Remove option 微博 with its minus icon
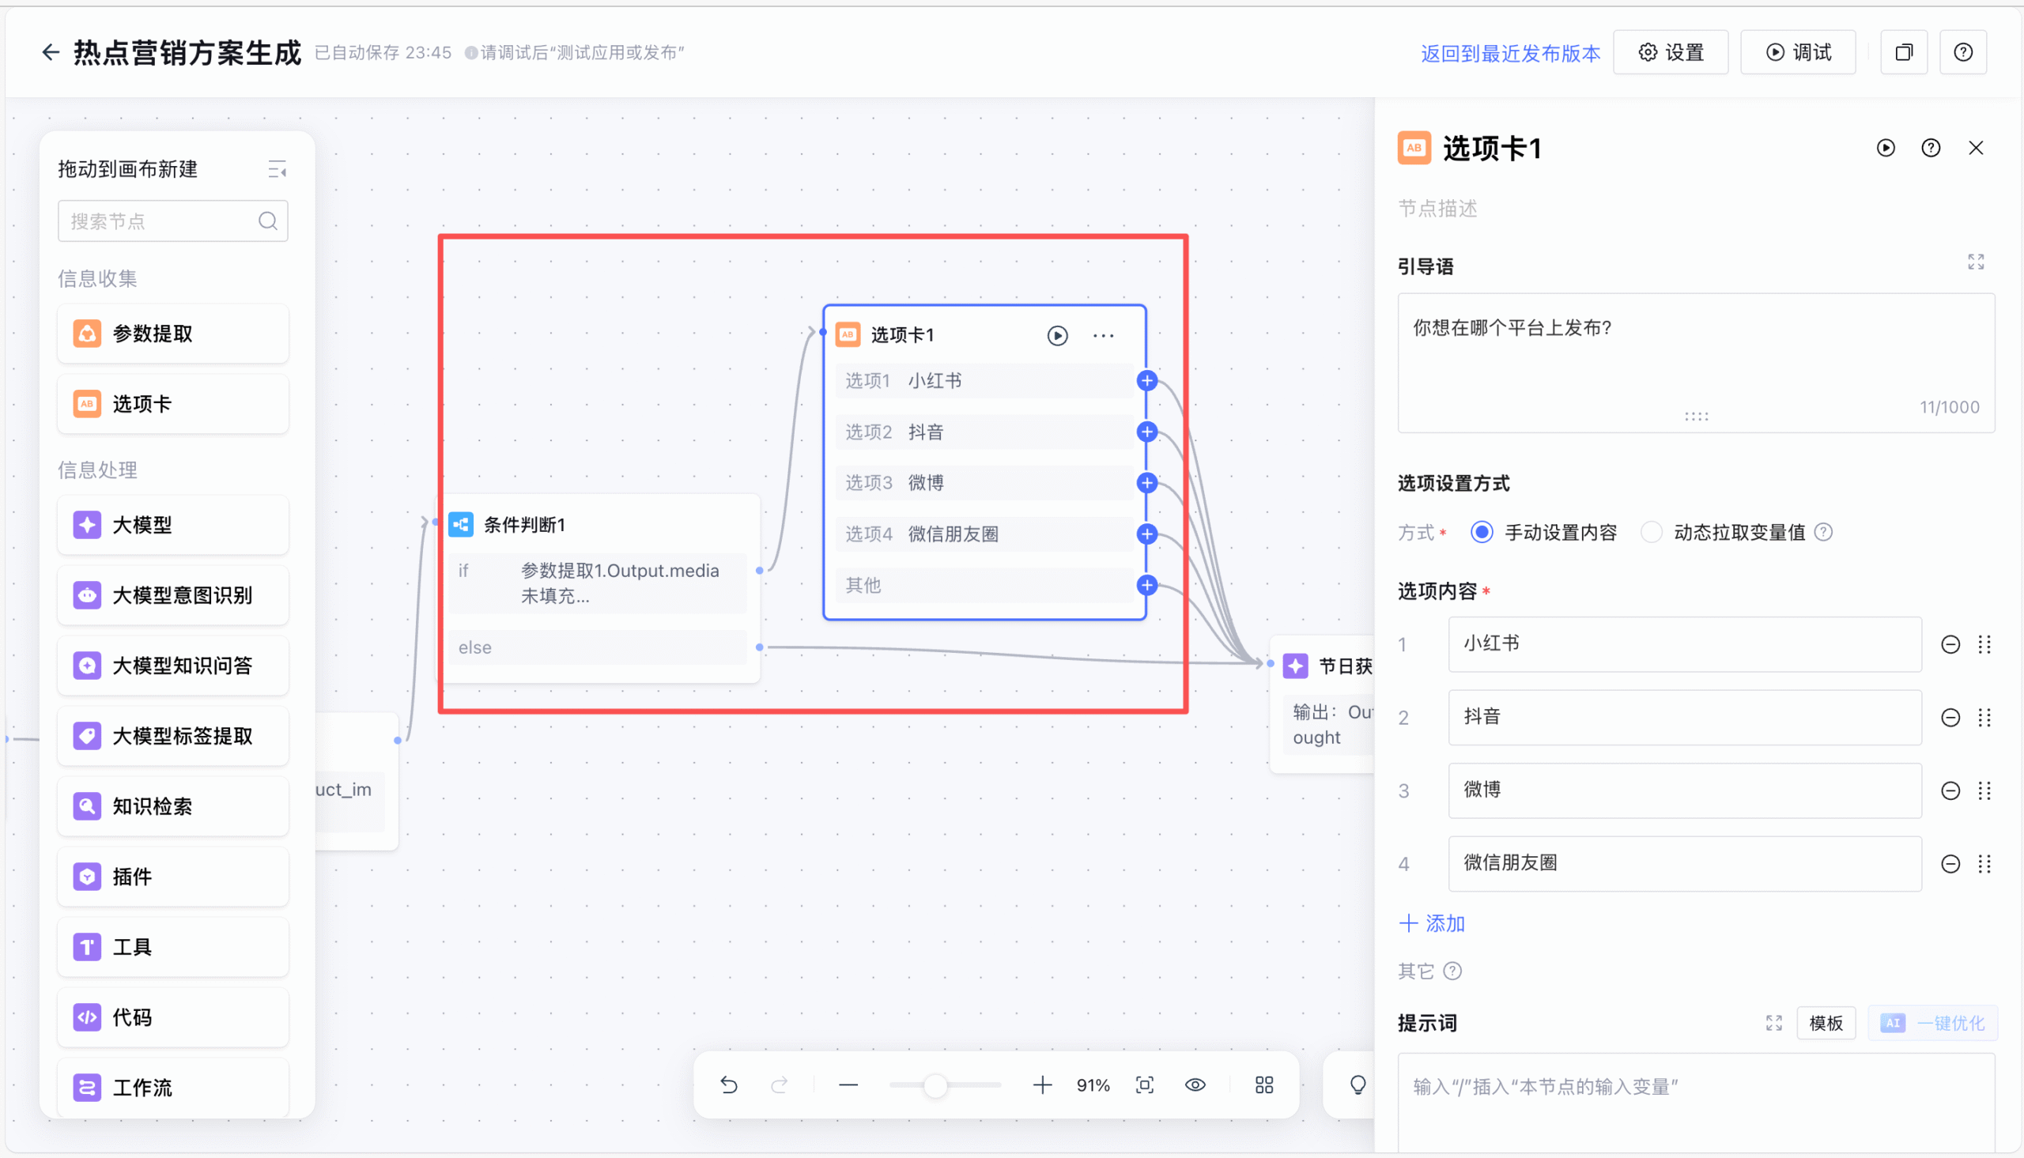The height and width of the screenshot is (1158, 2024). pos(1950,790)
